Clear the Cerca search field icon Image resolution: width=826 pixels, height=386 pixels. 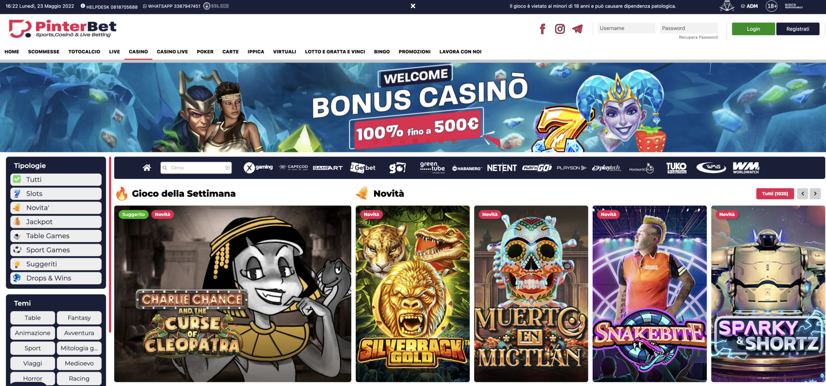tap(227, 168)
